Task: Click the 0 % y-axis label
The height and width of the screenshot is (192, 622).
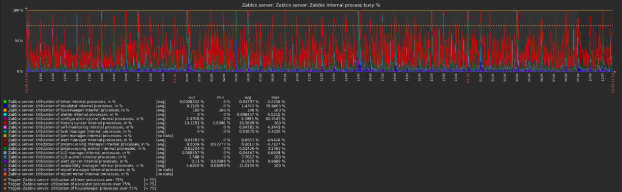Action: pos(20,71)
